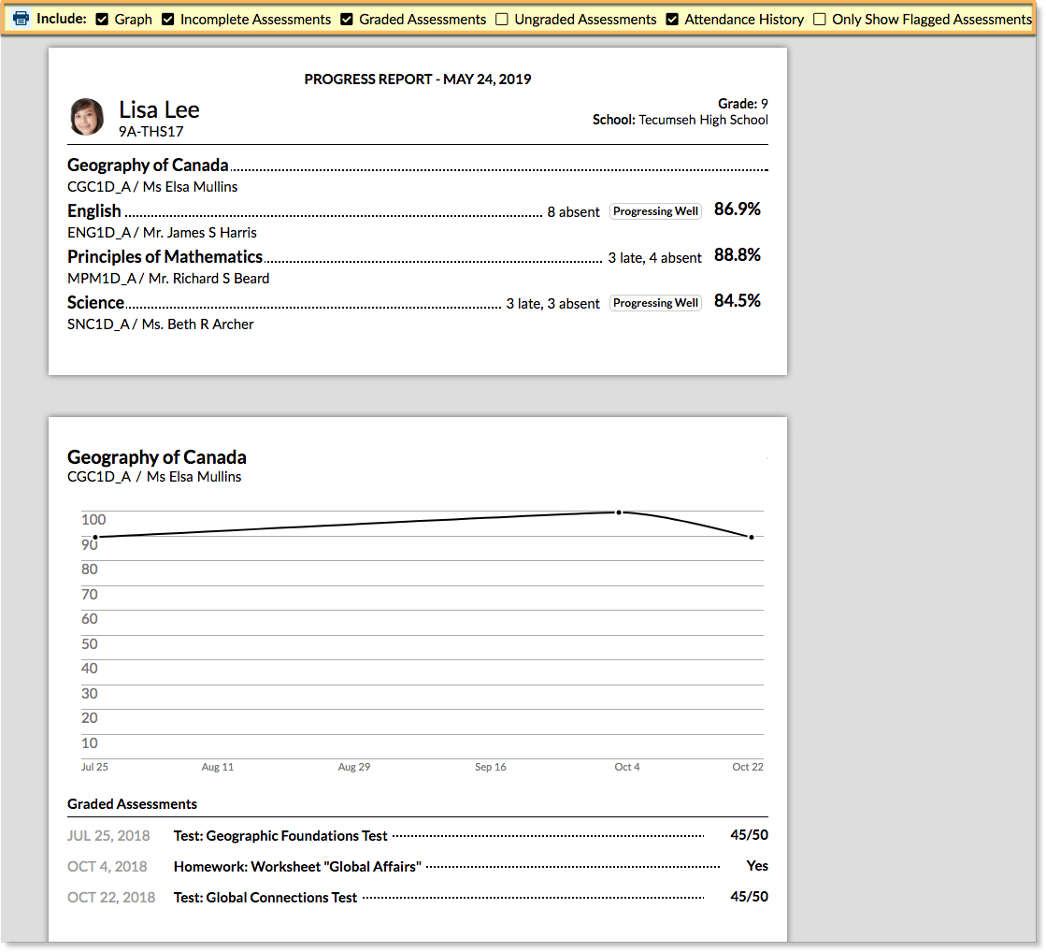The image size is (1046, 952).
Task: Check Only Show Flagged Assessments
Action: (820, 20)
